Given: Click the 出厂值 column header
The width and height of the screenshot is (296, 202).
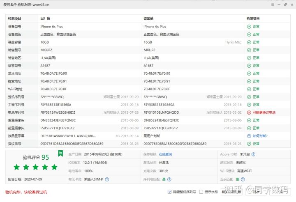Looking at the screenshot, I should tap(45, 18).
